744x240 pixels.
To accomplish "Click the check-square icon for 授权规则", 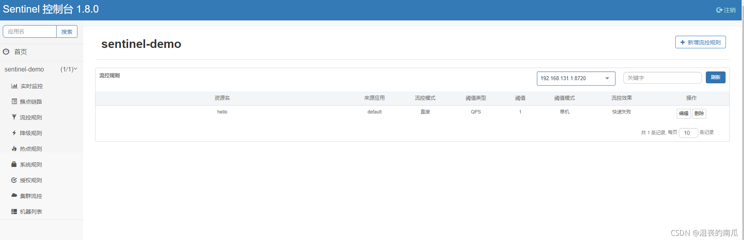I will (x=14, y=180).
